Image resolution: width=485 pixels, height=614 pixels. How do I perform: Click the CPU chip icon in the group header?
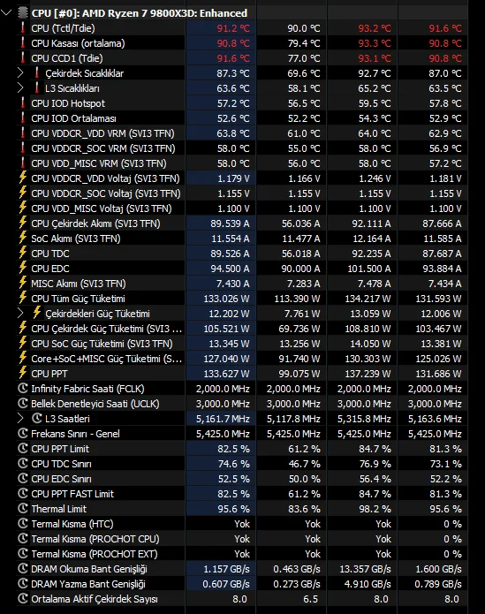coord(23,12)
